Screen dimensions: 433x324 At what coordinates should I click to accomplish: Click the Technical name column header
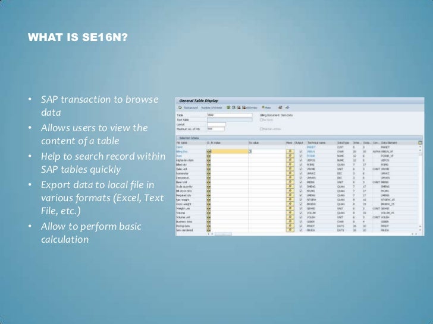[x=316, y=142]
